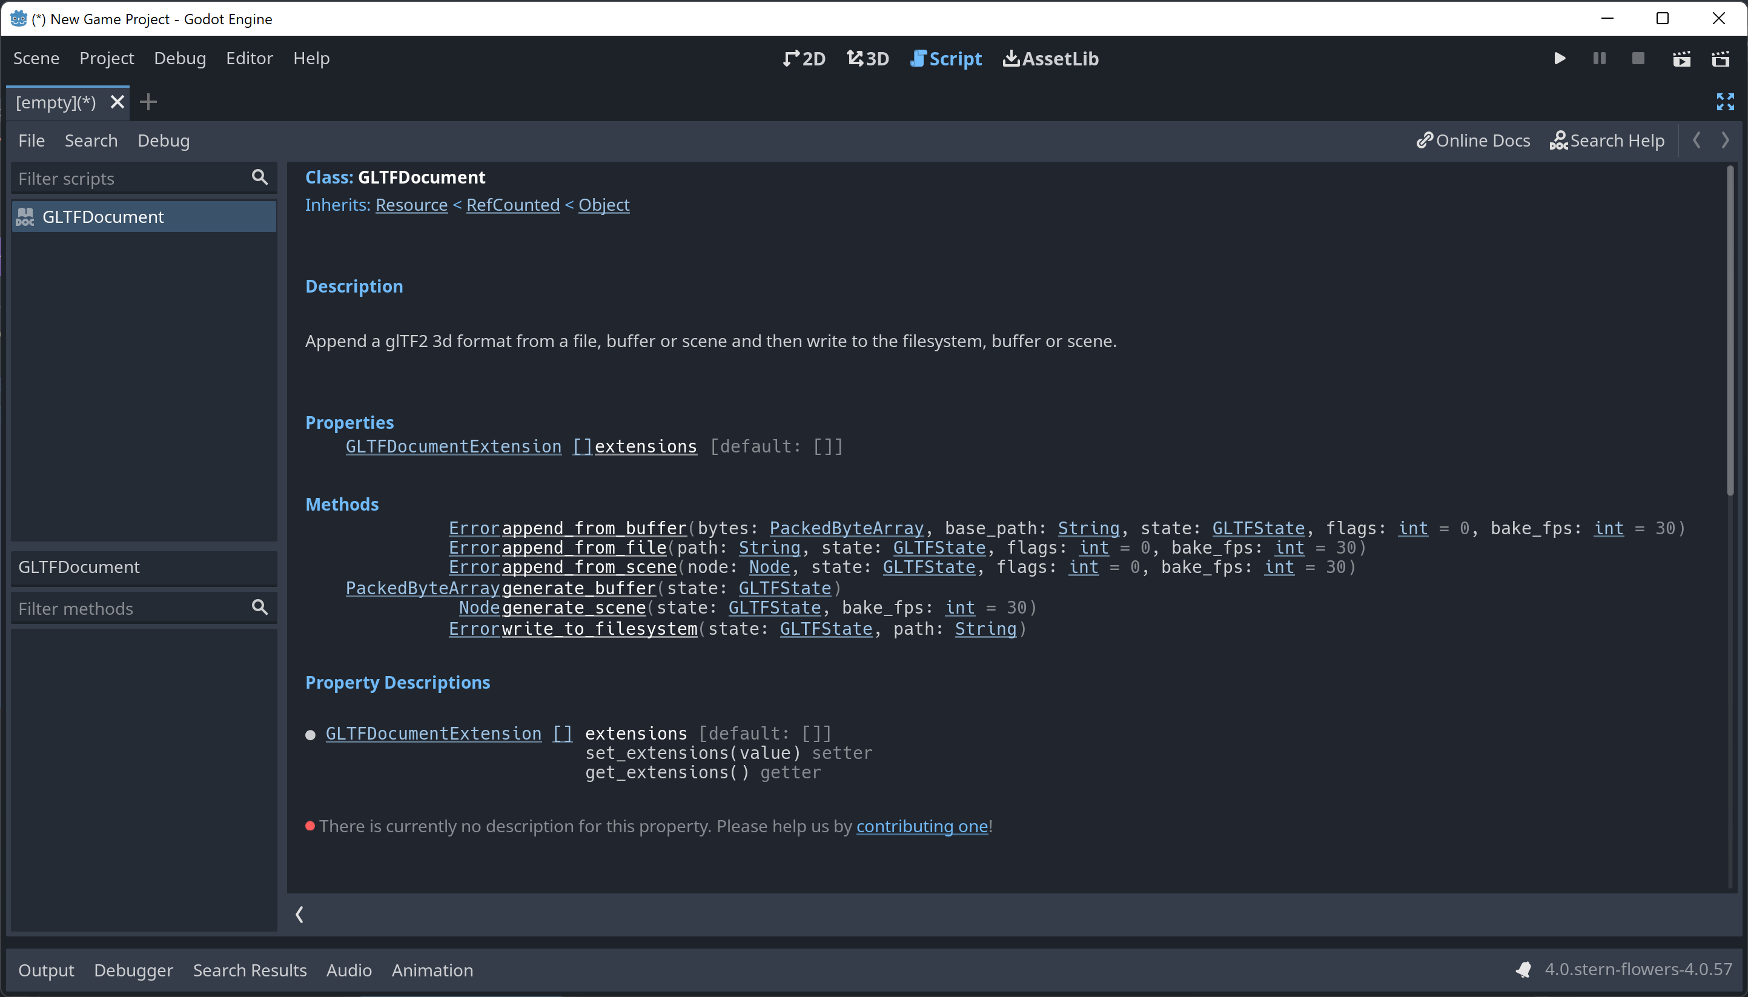Stop the running scene

pyautogui.click(x=1637, y=58)
